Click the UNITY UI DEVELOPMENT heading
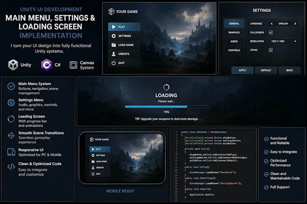Image resolution: width=307 pixels, height=204 pixels. (51, 9)
